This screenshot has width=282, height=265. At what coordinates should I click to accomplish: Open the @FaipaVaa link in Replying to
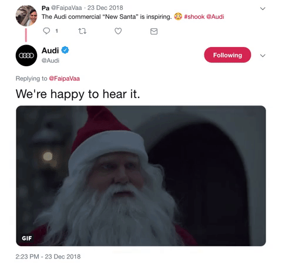click(65, 79)
